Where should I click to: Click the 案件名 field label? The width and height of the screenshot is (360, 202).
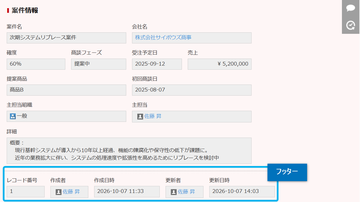tap(14, 27)
